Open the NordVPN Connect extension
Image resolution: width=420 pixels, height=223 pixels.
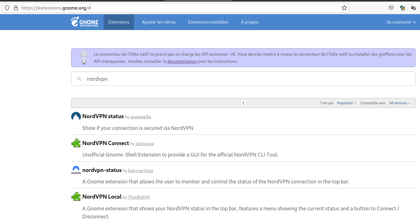106,143
